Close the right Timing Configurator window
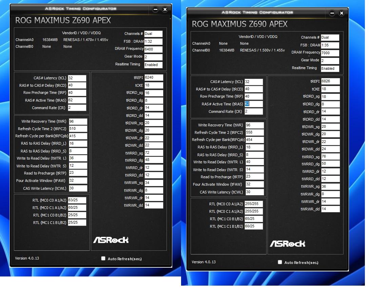 point(341,13)
